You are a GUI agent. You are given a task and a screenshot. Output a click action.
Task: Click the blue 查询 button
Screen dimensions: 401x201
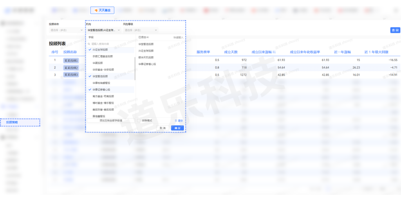(395, 30)
